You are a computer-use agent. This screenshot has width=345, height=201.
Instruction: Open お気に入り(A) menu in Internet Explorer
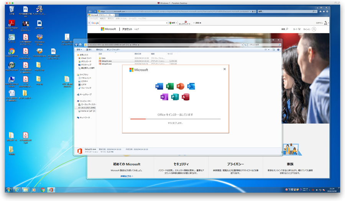pos(121,19)
